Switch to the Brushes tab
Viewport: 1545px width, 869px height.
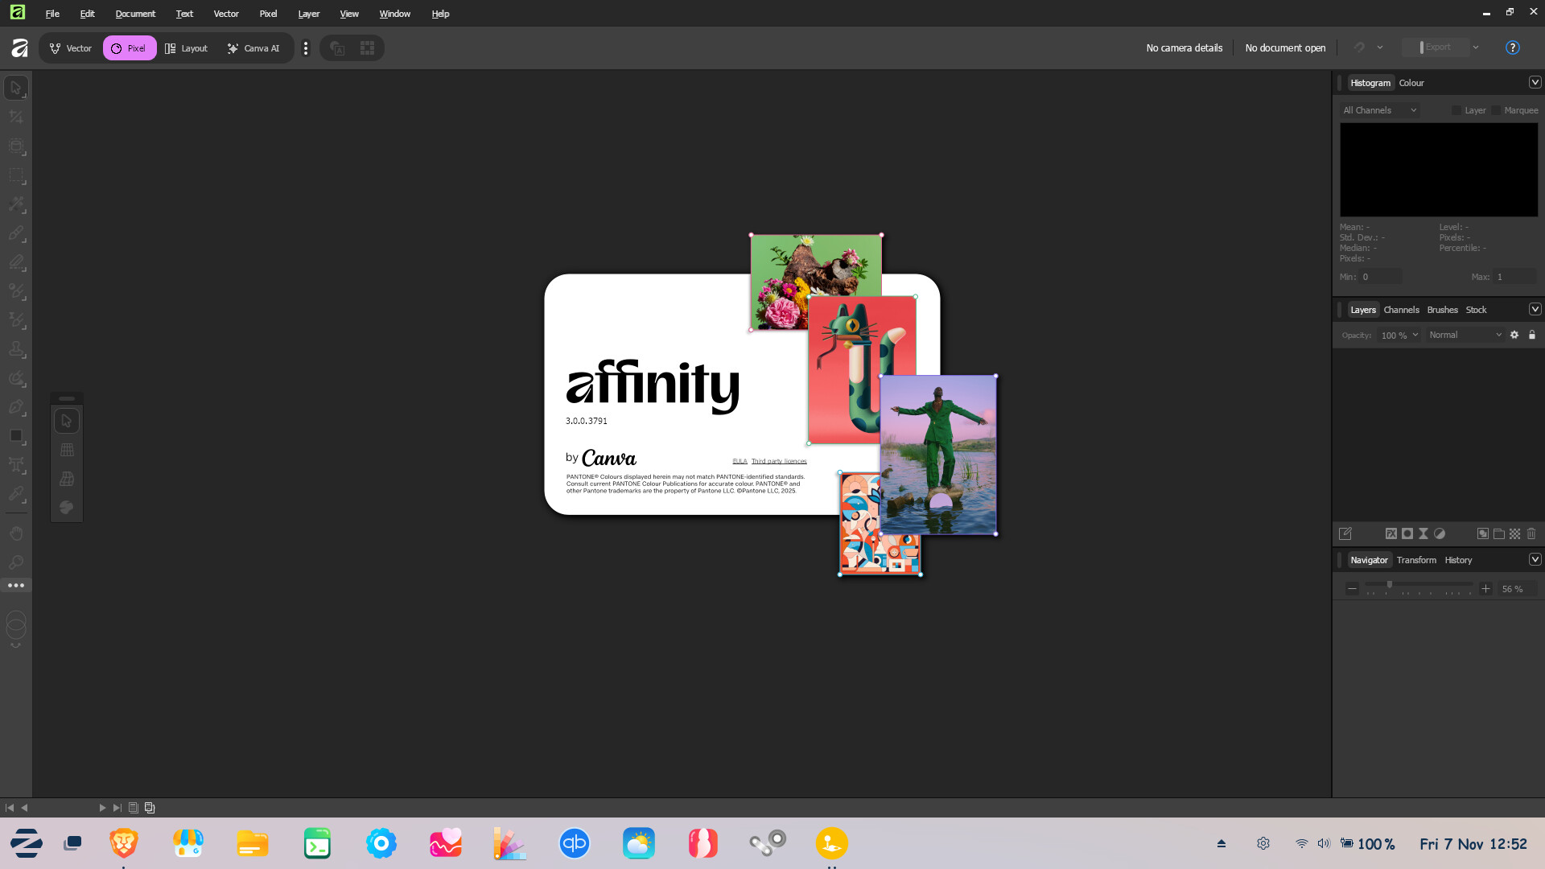coord(1442,310)
